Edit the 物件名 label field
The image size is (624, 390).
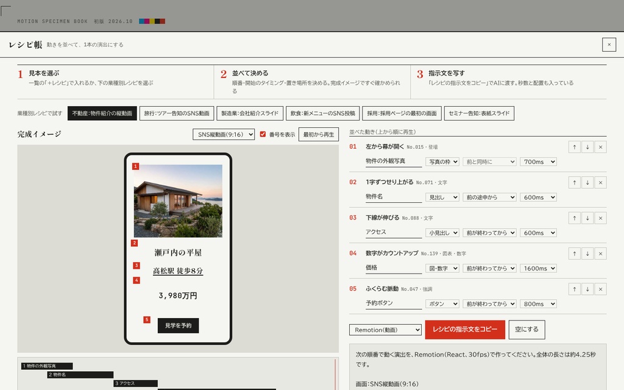394,197
